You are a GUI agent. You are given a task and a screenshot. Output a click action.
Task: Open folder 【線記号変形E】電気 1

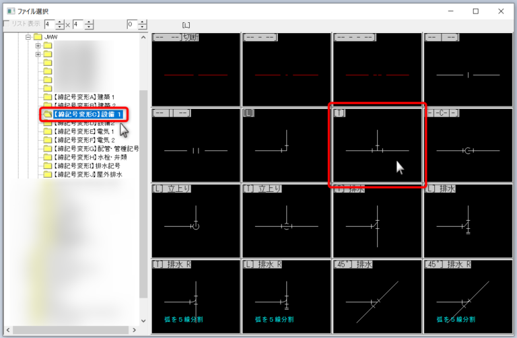tap(83, 131)
